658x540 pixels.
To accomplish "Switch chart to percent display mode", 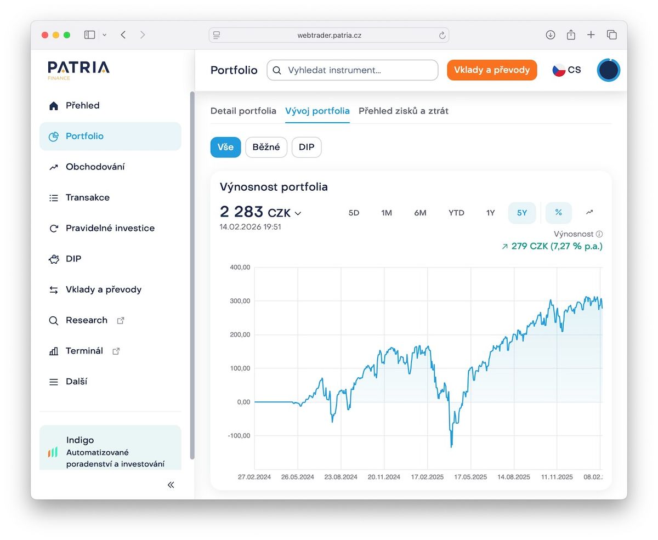I will (558, 213).
